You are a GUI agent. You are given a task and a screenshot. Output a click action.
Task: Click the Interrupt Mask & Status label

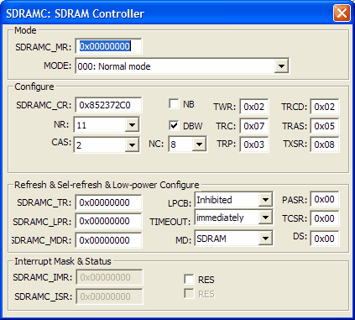63,261
